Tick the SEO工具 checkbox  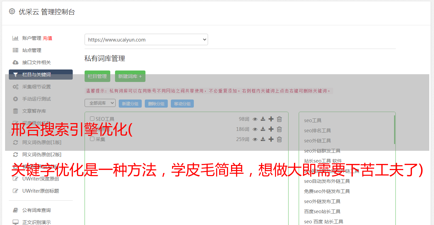point(92,119)
